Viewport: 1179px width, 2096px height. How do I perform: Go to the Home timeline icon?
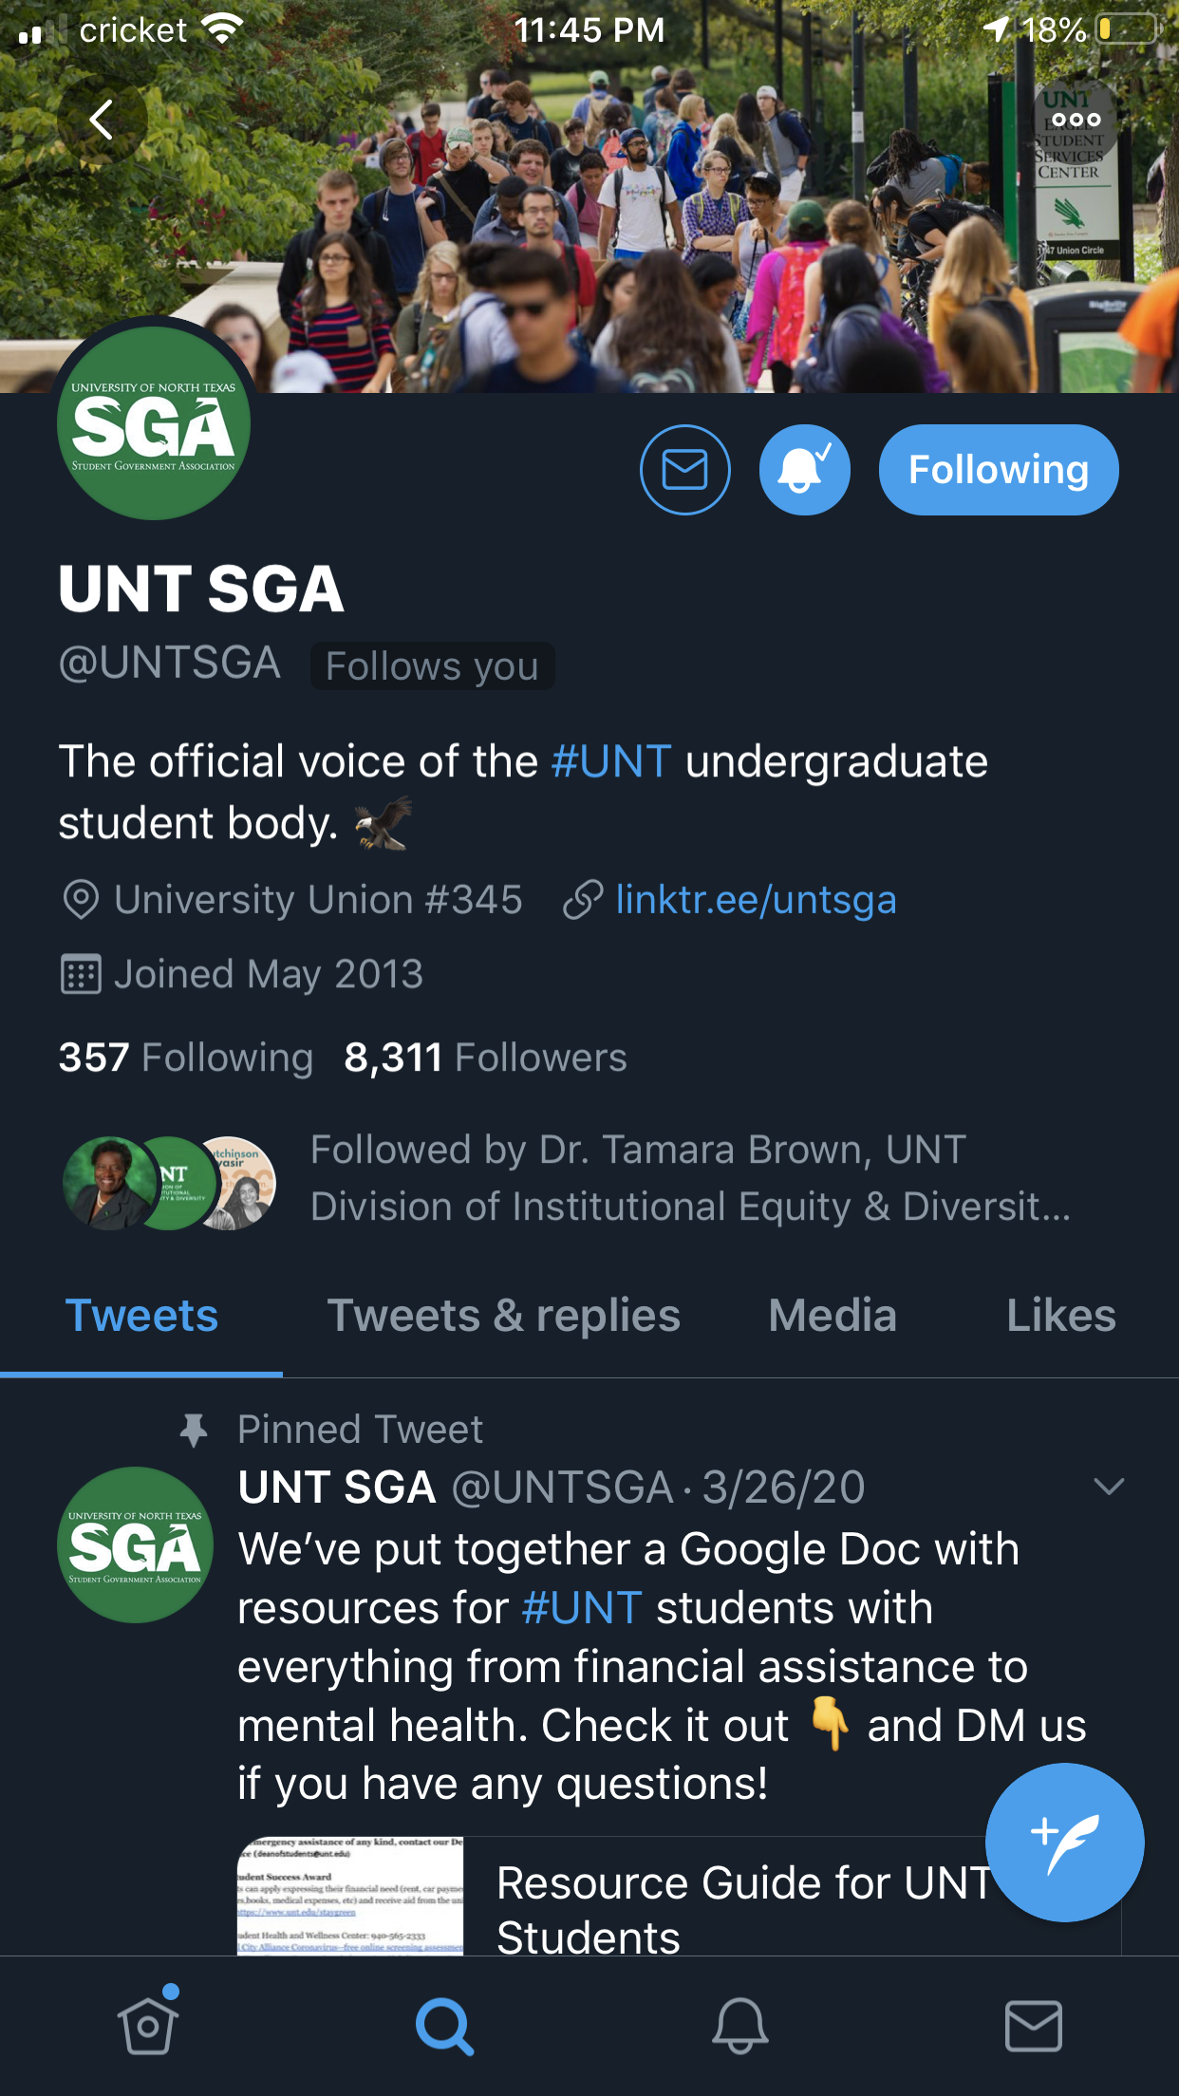coord(148,2026)
